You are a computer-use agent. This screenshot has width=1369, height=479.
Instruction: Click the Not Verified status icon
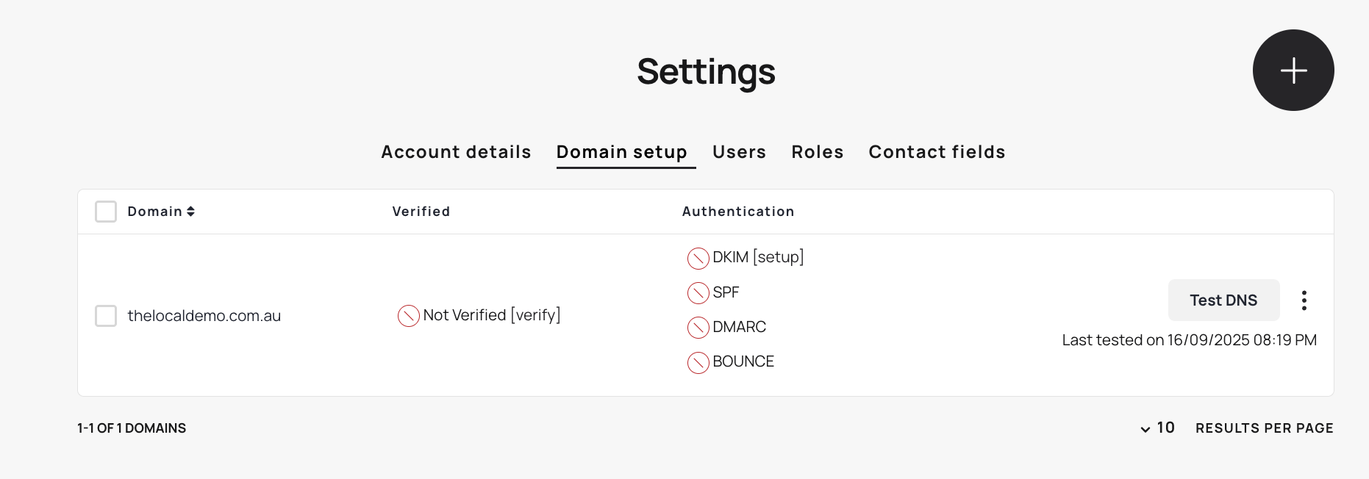pyautogui.click(x=408, y=316)
